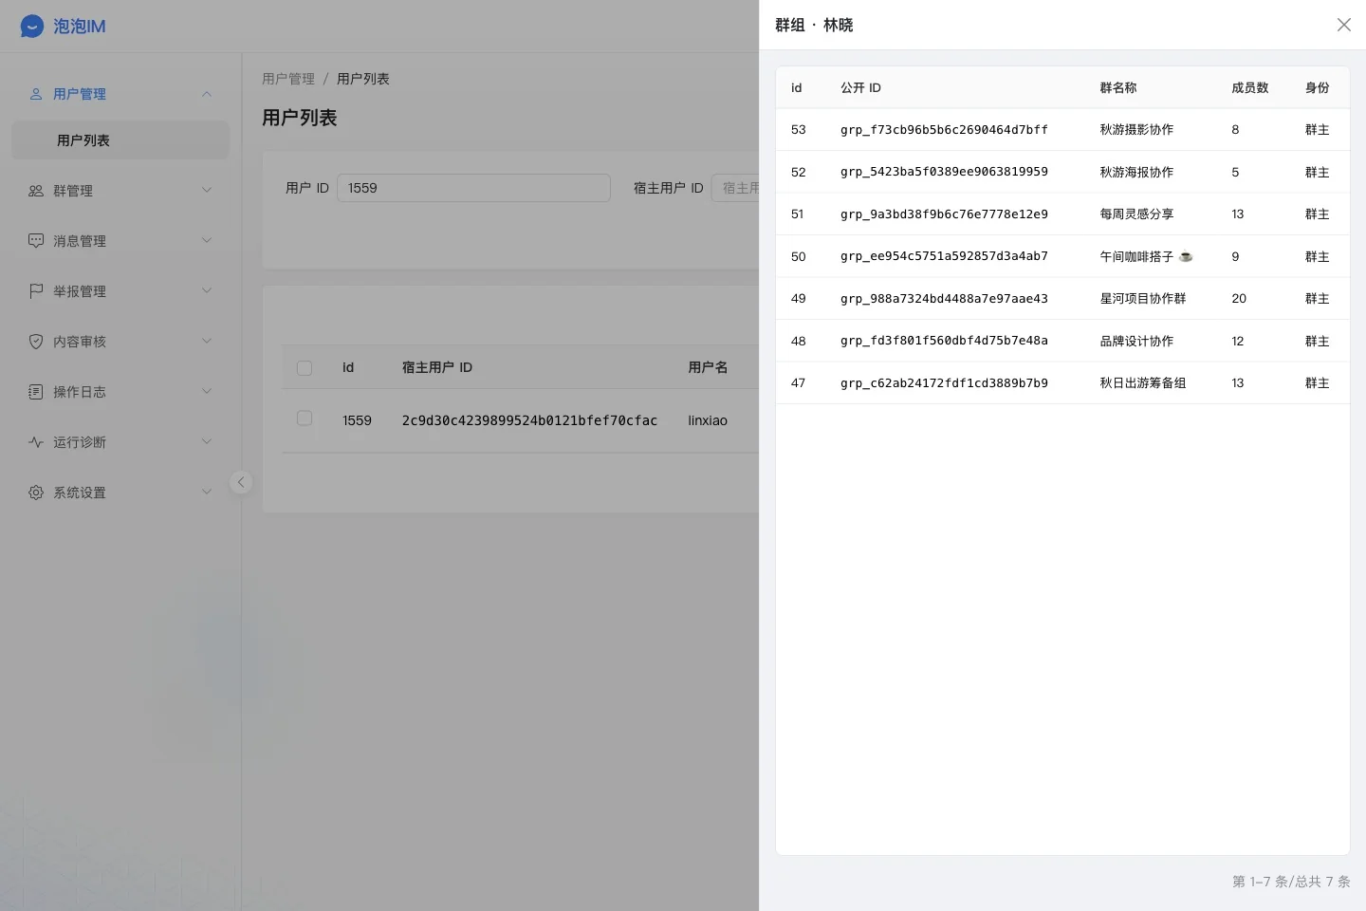This screenshot has width=1366, height=911.
Task: Click the 用户列表 breadcrumb item
Action: click(x=363, y=79)
